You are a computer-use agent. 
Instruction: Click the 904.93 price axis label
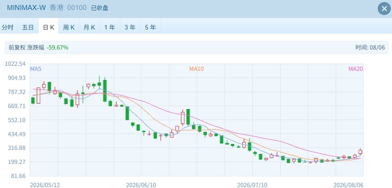(17, 78)
